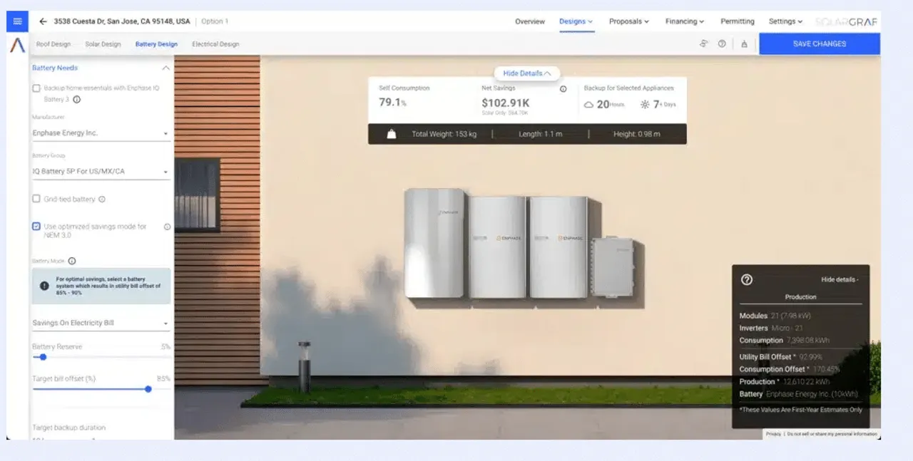The width and height of the screenshot is (913, 461).
Task: Select the sketch tool icon left of help
Action: pyautogui.click(x=703, y=43)
